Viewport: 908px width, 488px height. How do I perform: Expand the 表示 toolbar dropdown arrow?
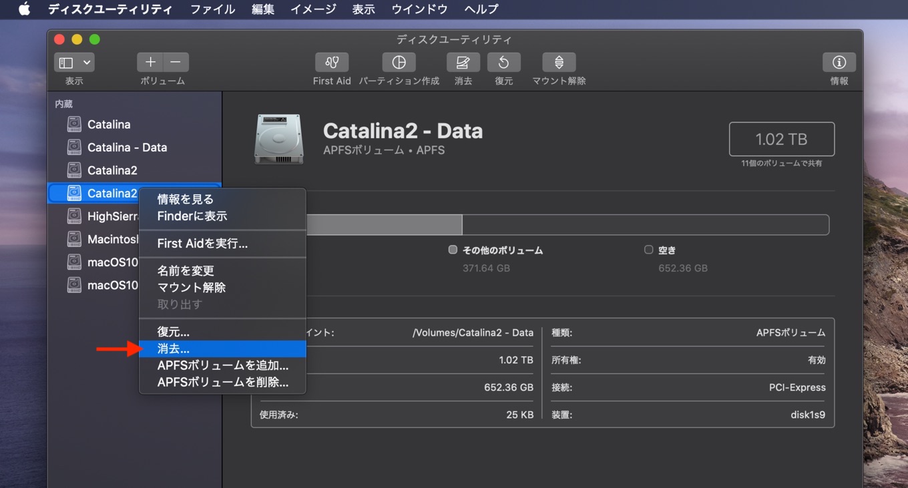pos(87,63)
